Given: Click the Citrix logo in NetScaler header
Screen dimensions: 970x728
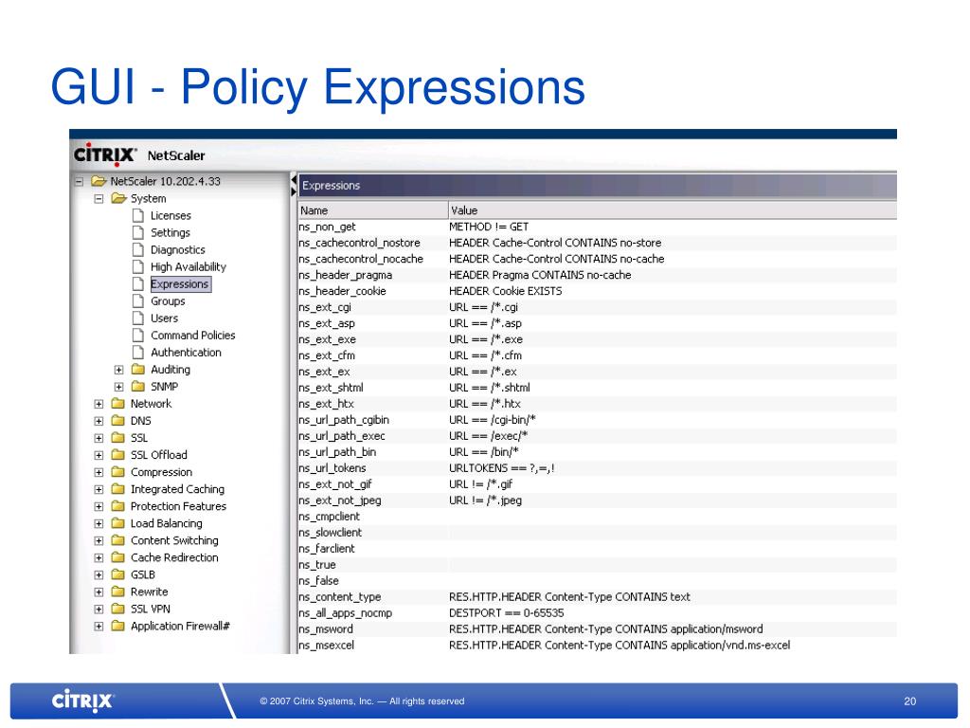Looking at the screenshot, I should tap(104, 155).
